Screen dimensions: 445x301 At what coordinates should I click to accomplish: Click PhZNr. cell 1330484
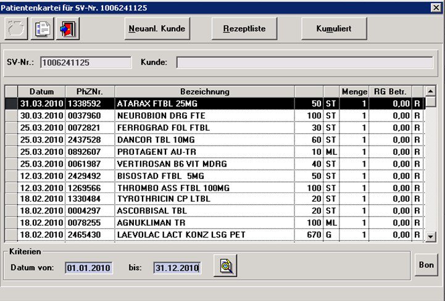pos(90,199)
